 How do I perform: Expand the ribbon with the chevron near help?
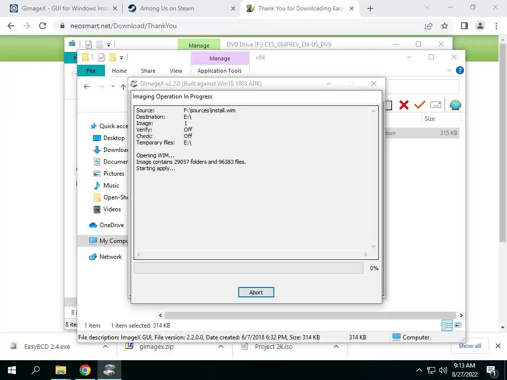coord(449,70)
